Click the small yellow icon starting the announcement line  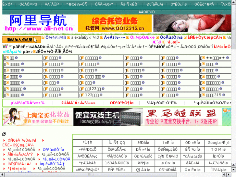click(5, 46)
